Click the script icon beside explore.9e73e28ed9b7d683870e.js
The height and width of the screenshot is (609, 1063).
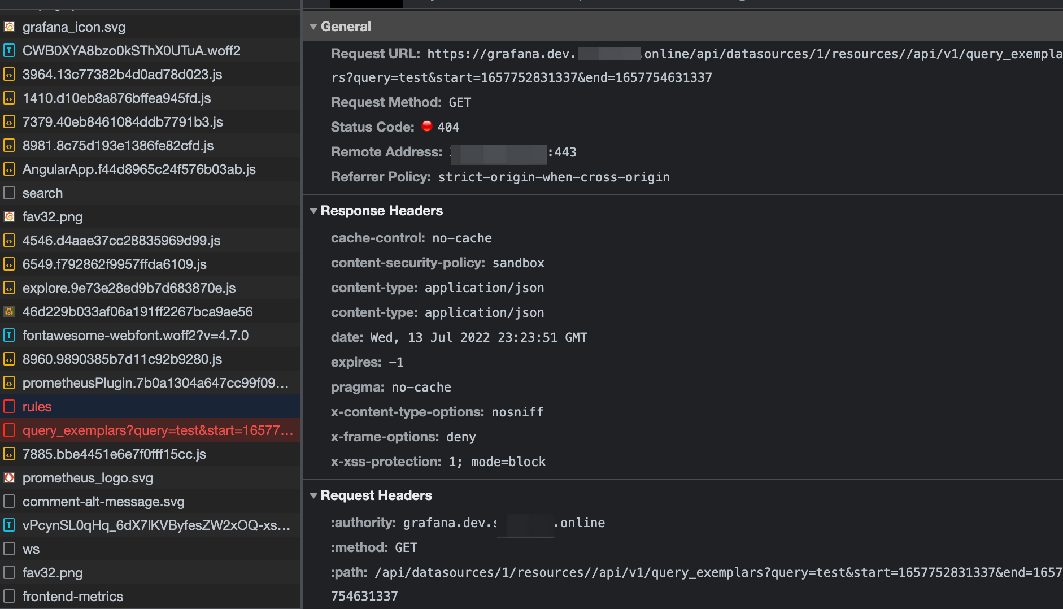pos(9,288)
